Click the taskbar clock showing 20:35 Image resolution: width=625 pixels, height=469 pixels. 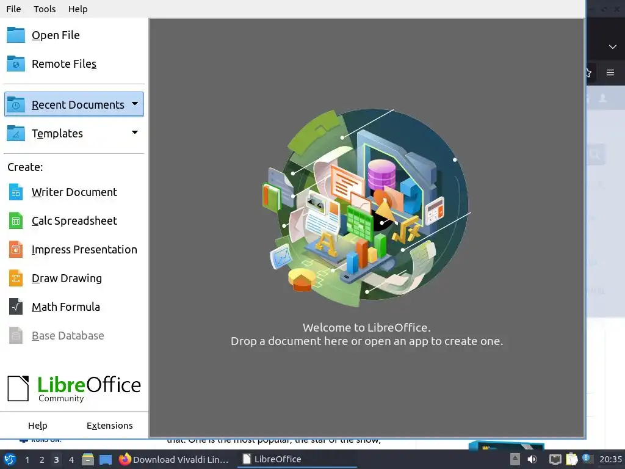pos(610,459)
